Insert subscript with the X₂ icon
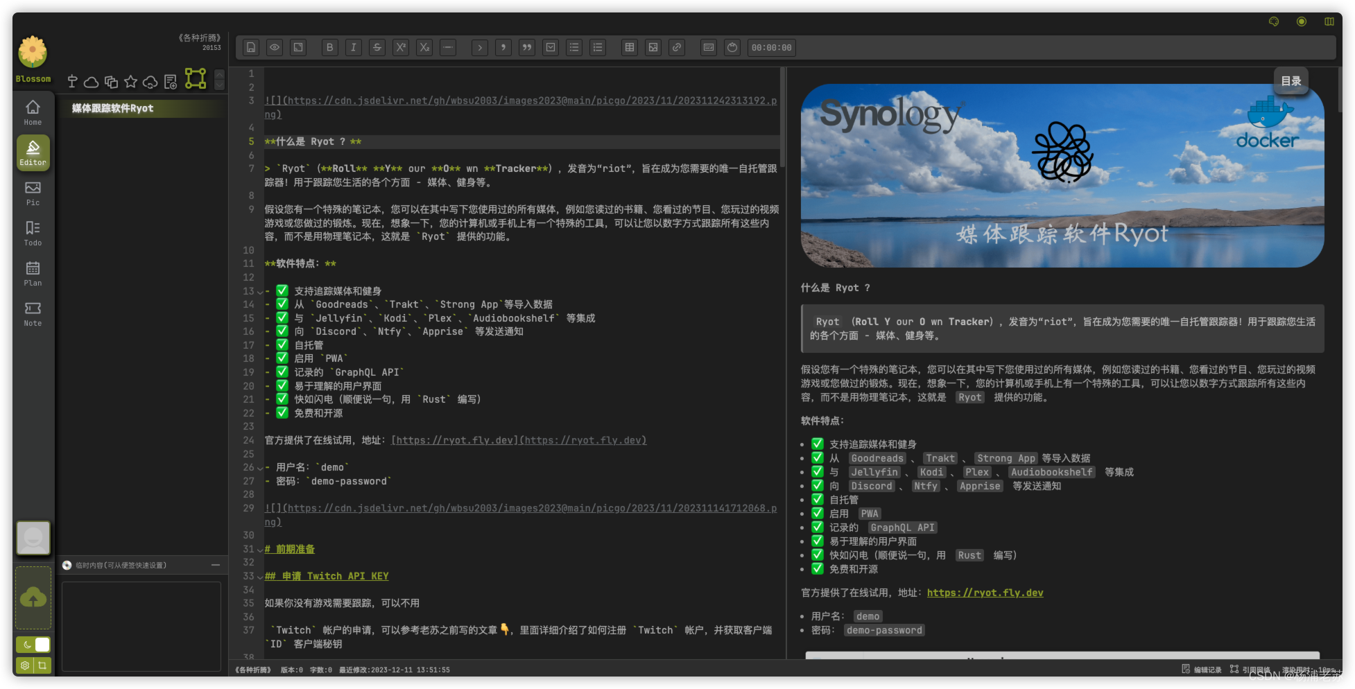 point(424,48)
